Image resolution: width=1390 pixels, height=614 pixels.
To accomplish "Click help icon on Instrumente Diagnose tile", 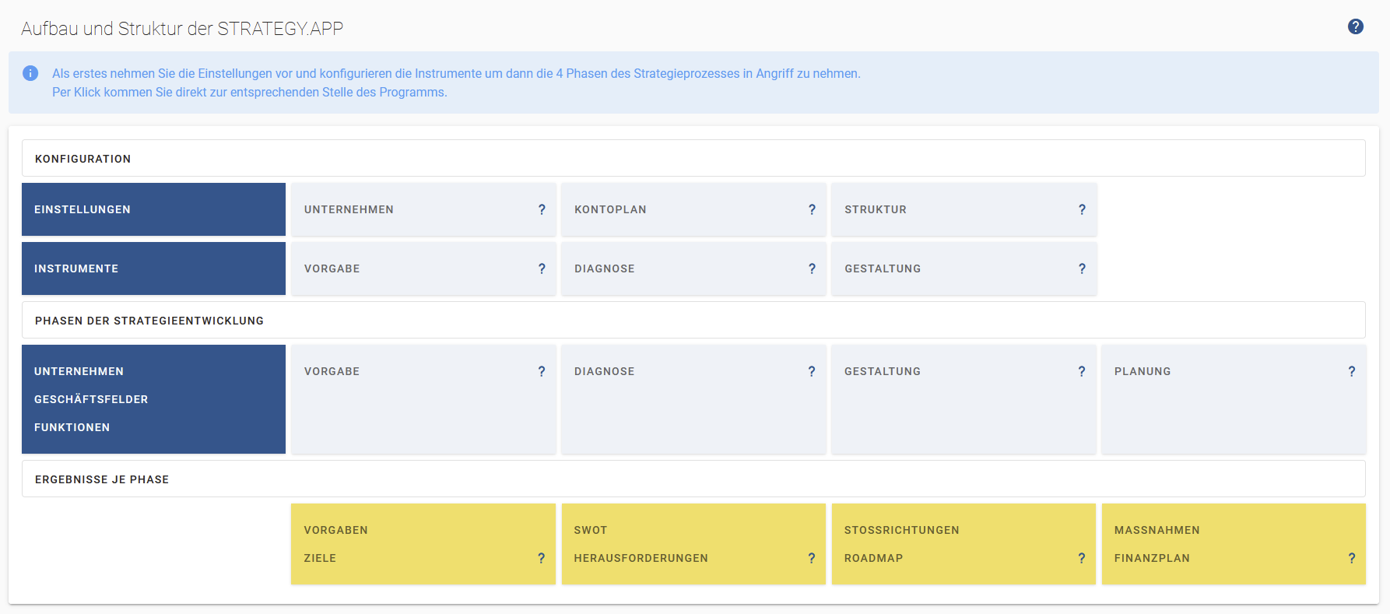I will [x=812, y=268].
